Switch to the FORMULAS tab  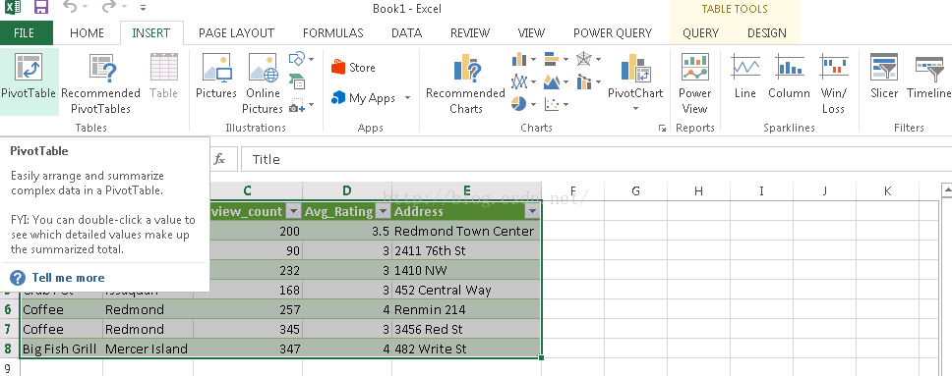click(333, 32)
